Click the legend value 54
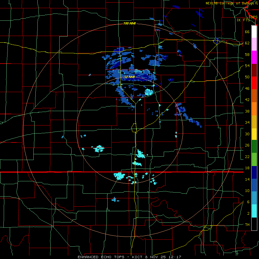The height and width of the screenshot is (259, 259). tap(247, 66)
